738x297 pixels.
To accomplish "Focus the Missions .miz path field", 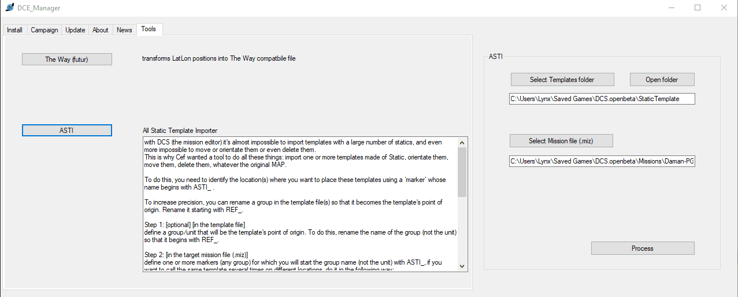I will [x=602, y=161].
